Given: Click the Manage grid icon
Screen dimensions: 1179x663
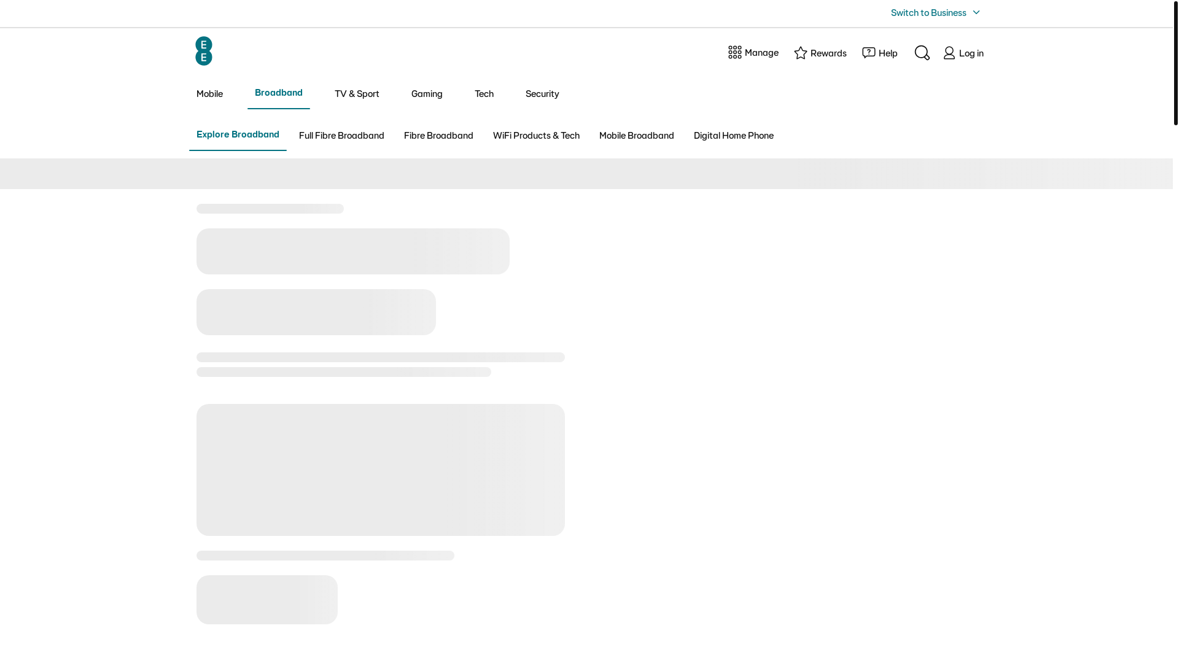Looking at the screenshot, I should [x=735, y=52].
